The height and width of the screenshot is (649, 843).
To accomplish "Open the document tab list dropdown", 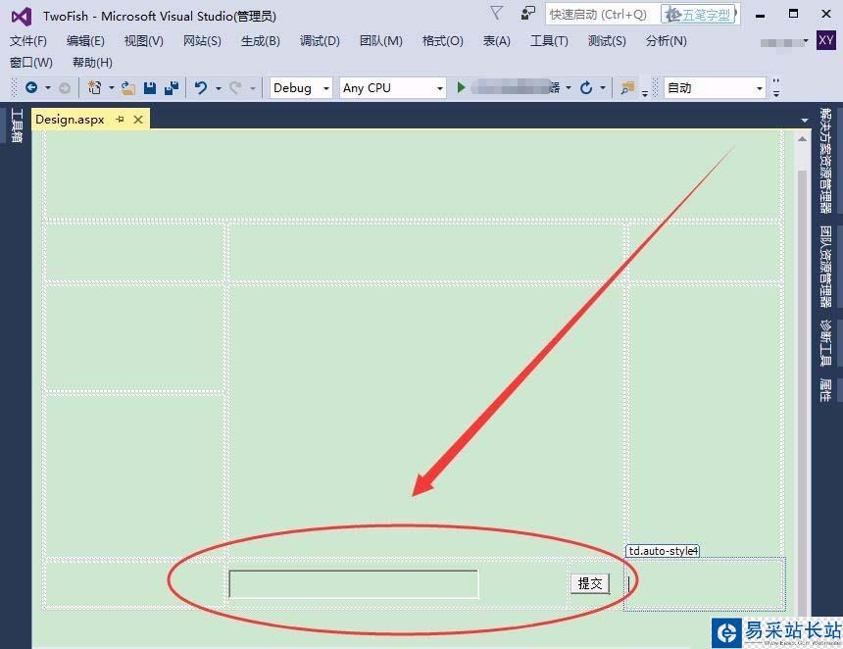I will click(x=805, y=121).
